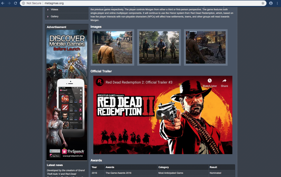Open the first street scene thumbnail
The image size is (281, 177).
point(112,48)
